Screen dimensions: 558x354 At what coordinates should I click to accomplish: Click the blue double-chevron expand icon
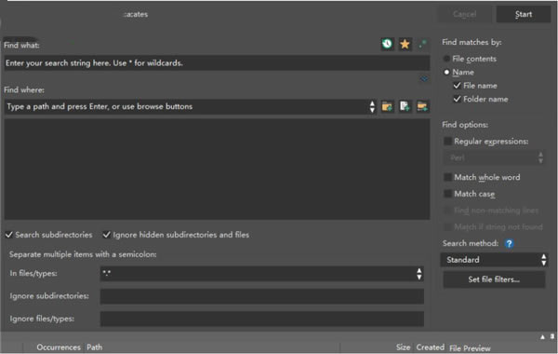(424, 78)
